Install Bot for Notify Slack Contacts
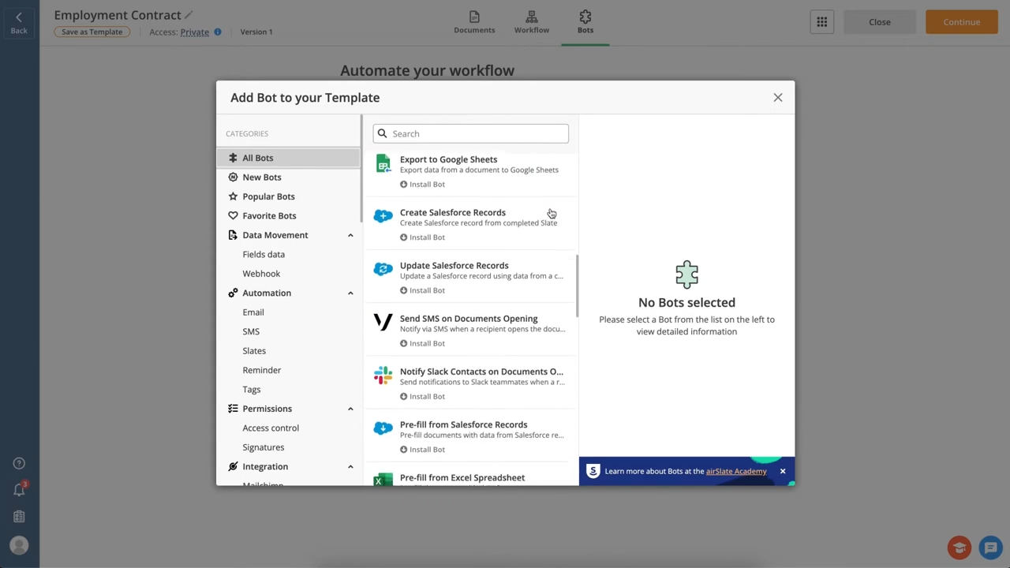The width and height of the screenshot is (1010, 568). click(x=422, y=396)
